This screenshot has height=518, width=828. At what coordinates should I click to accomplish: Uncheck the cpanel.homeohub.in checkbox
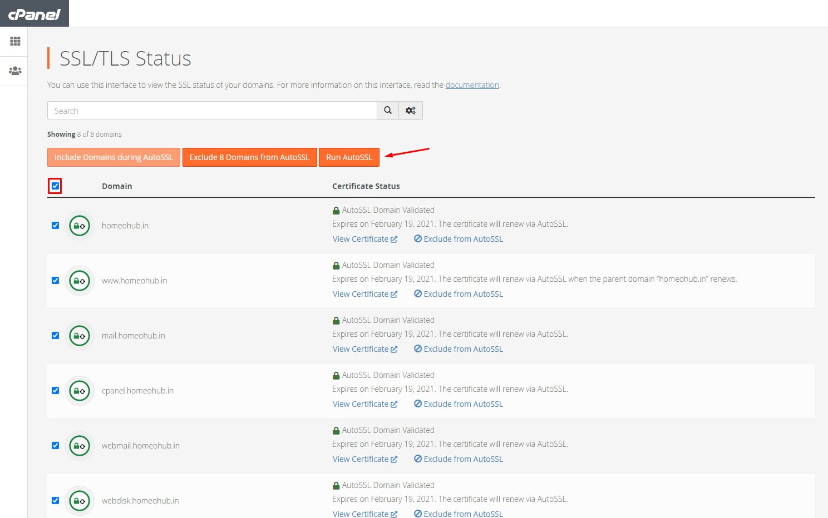tap(55, 391)
